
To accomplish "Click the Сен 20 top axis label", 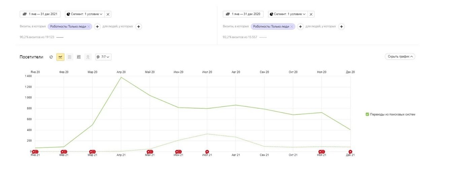I will pos(265,72).
